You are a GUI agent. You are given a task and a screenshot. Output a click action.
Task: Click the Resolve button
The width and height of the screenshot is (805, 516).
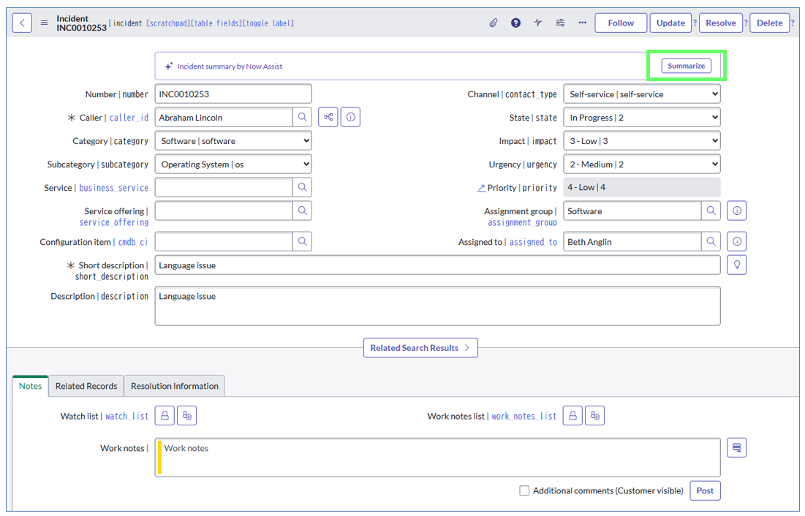point(721,23)
